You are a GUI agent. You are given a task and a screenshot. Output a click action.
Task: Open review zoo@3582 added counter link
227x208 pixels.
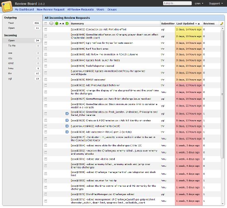94,180
